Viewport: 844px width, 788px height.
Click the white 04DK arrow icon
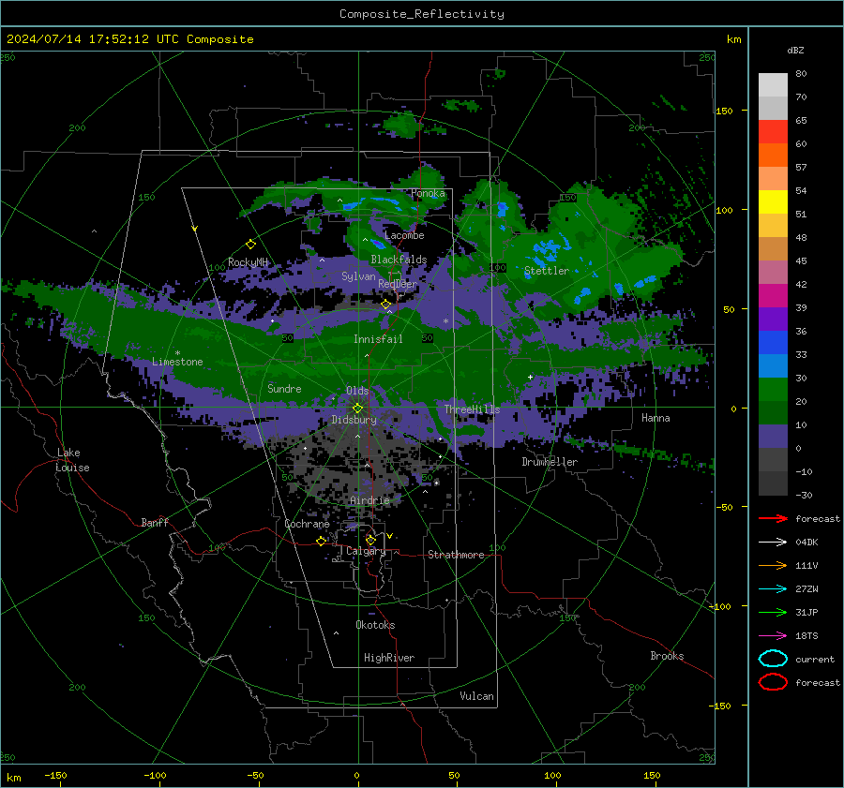[x=773, y=542]
